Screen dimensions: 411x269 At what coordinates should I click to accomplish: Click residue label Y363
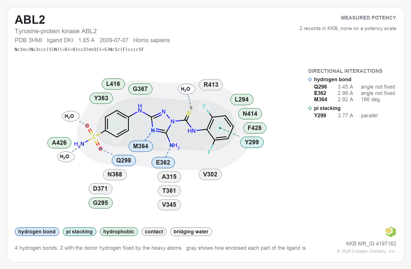pos(101,98)
